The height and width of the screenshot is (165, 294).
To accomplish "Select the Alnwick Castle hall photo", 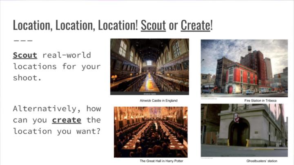I will [149, 67].
